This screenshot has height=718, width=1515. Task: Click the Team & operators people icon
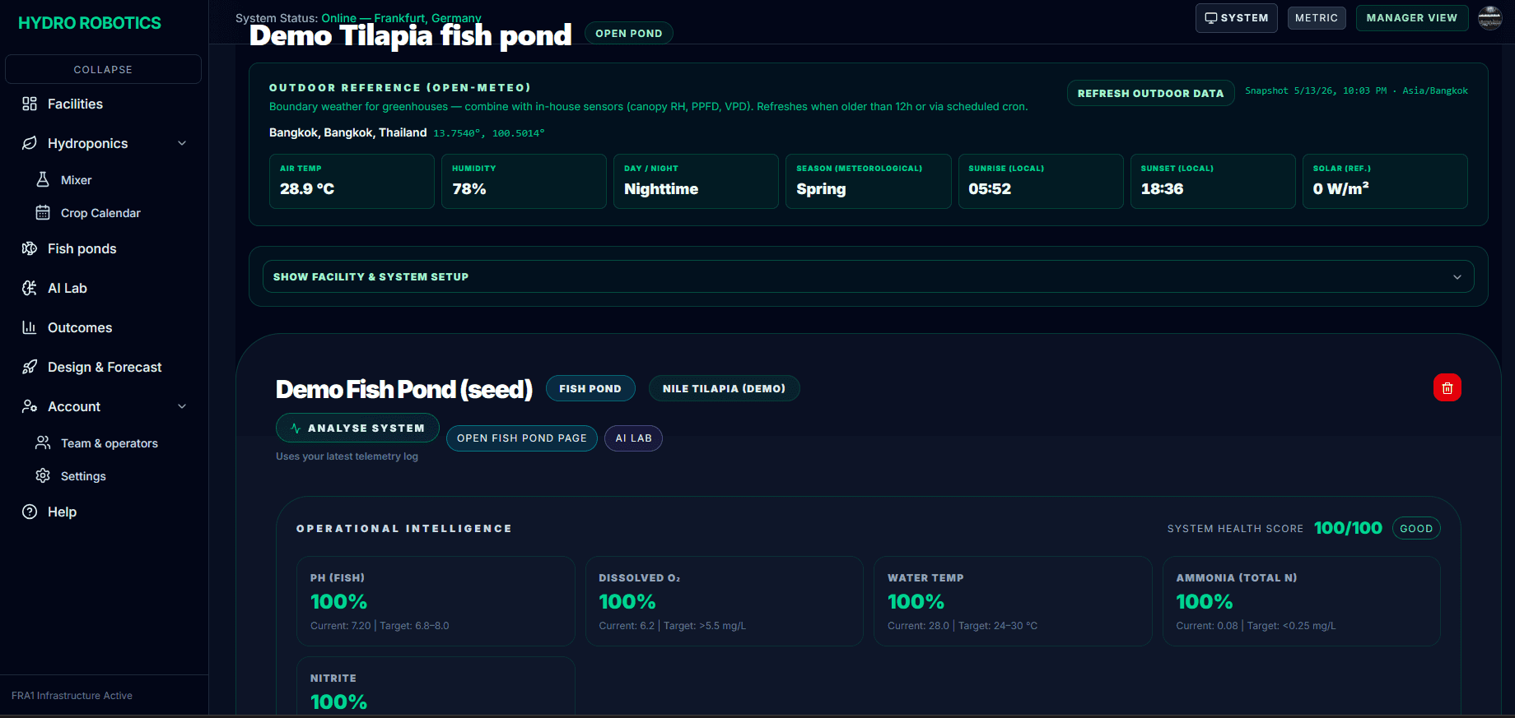(43, 442)
